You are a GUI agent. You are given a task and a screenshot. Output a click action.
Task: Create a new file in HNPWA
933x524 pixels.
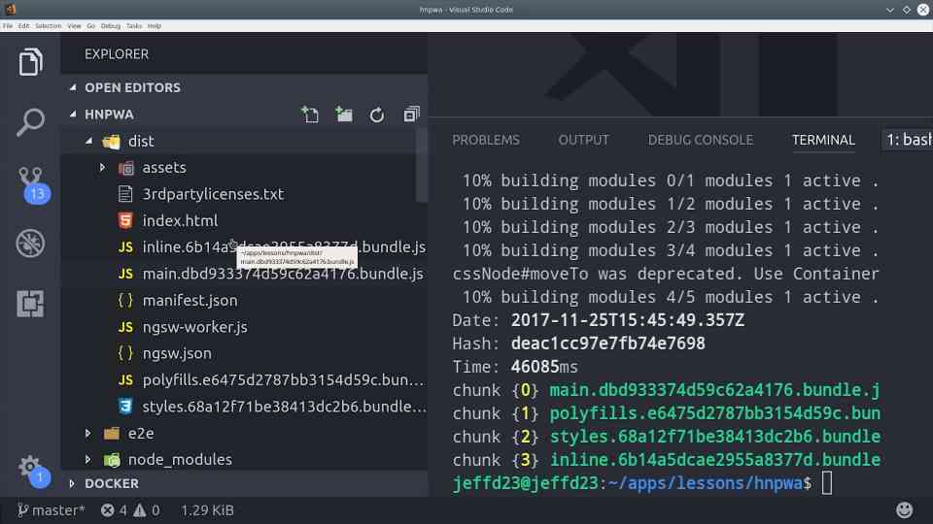[x=310, y=115]
